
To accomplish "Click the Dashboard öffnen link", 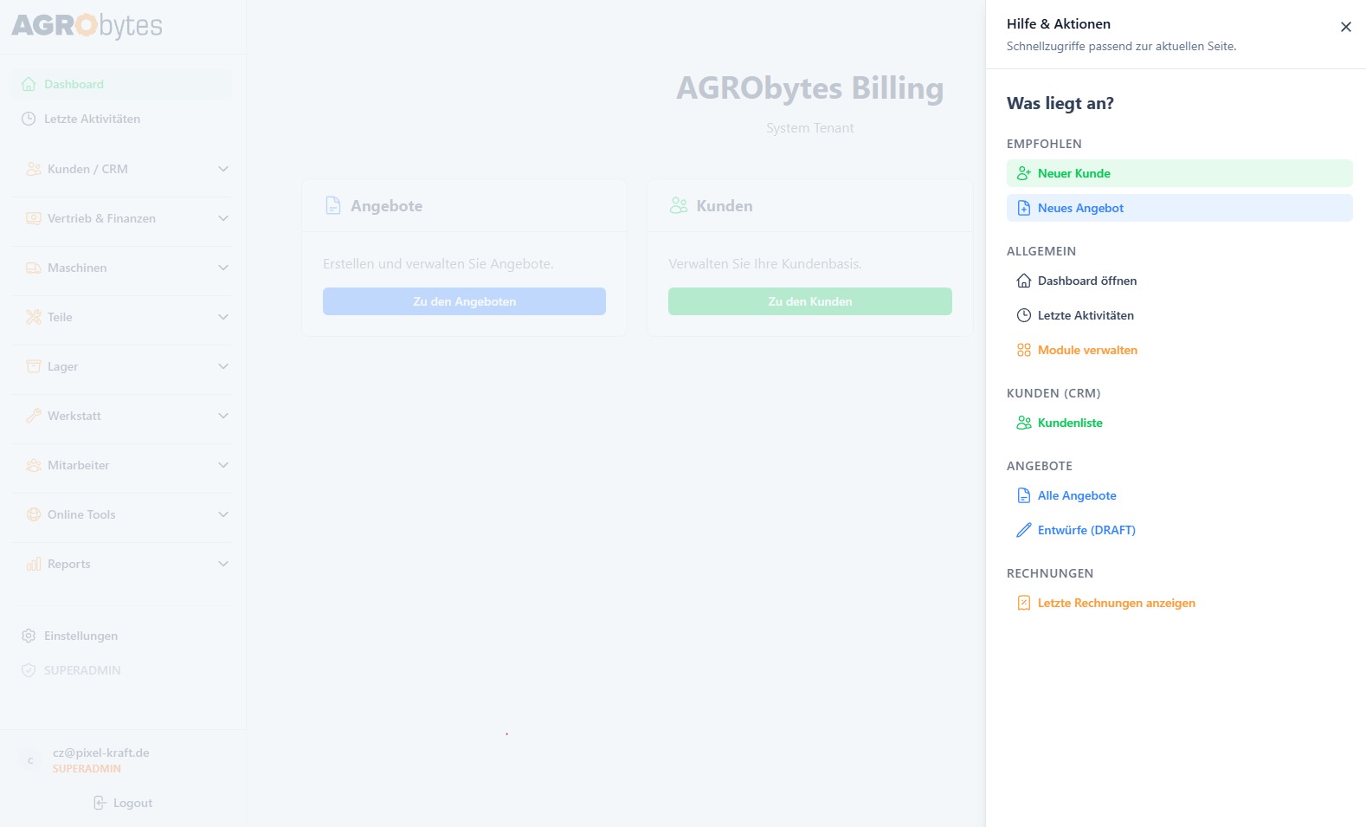I will coord(1087,281).
